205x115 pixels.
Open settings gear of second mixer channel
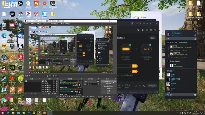pos(79,92)
